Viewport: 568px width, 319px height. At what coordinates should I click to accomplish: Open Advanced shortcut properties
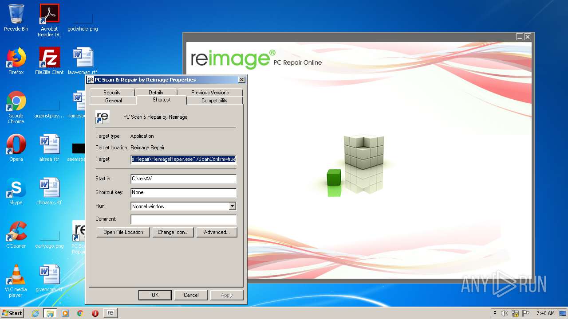tap(217, 232)
